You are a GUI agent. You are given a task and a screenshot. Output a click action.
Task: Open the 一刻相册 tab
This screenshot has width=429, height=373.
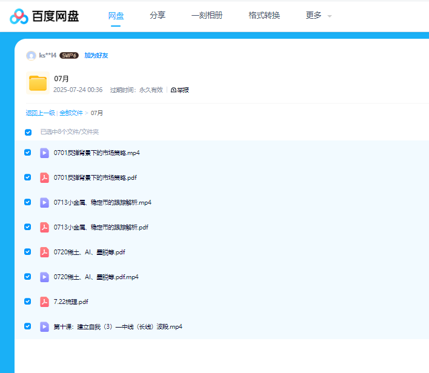coord(207,16)
